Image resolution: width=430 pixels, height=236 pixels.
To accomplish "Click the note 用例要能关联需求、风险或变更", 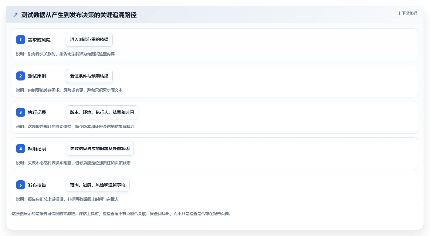I will click(x=69, y=90).
